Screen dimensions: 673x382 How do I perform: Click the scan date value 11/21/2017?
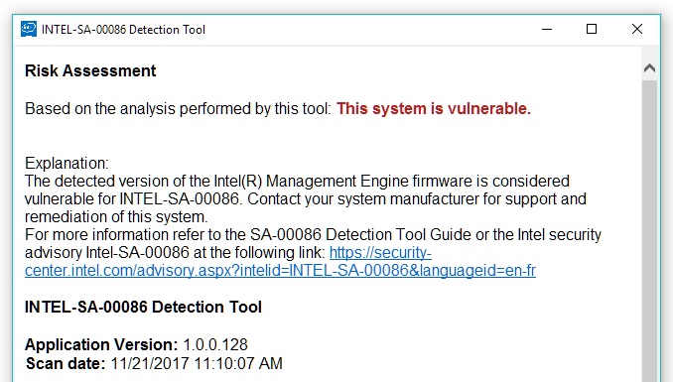click(x=150, y=363)
